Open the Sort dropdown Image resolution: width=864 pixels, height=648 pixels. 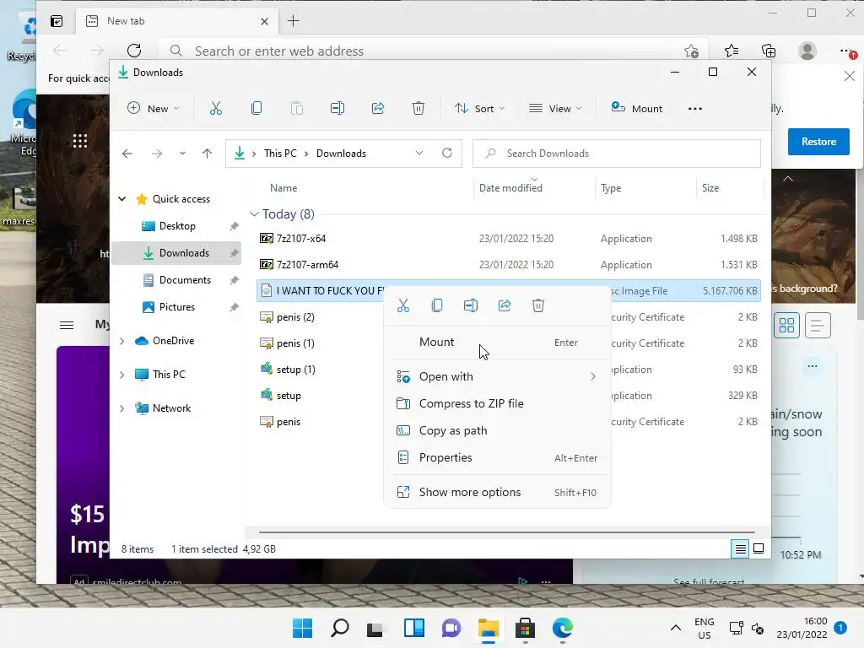point(479,109)
